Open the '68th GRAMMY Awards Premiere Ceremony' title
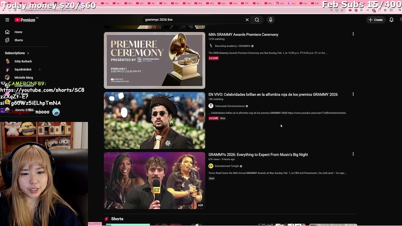 tap(243, 35)
